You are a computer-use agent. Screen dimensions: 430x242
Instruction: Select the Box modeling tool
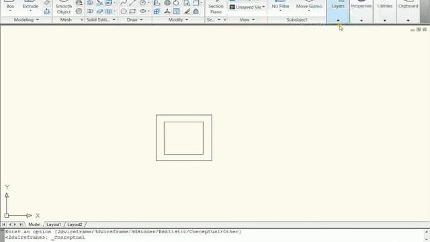point(10,6)
